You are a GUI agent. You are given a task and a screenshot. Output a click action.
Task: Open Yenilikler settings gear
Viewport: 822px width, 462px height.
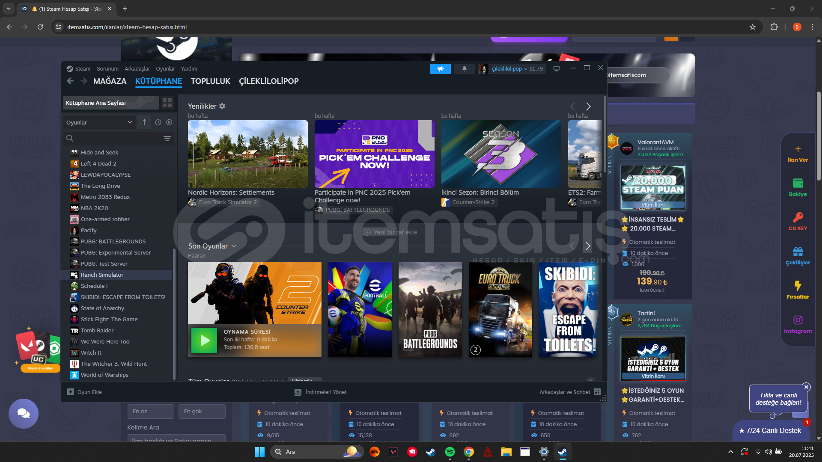tap(222, 106)
